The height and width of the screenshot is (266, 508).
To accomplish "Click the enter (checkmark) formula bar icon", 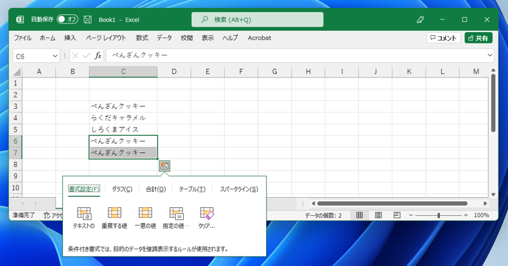I will point(86,55).
